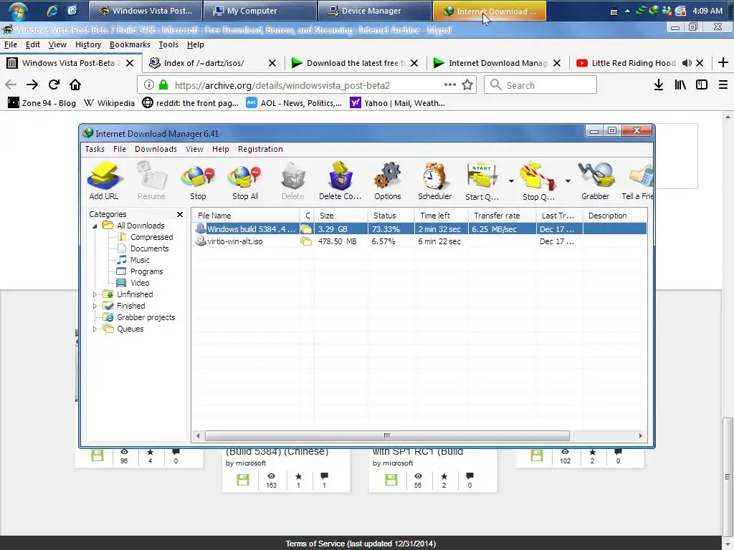Open the IDM Registration menu

click(260, 149)
